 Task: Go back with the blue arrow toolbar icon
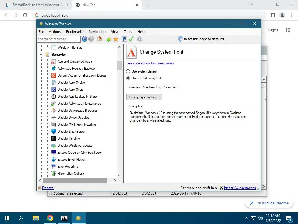click(x=84, y=39)
